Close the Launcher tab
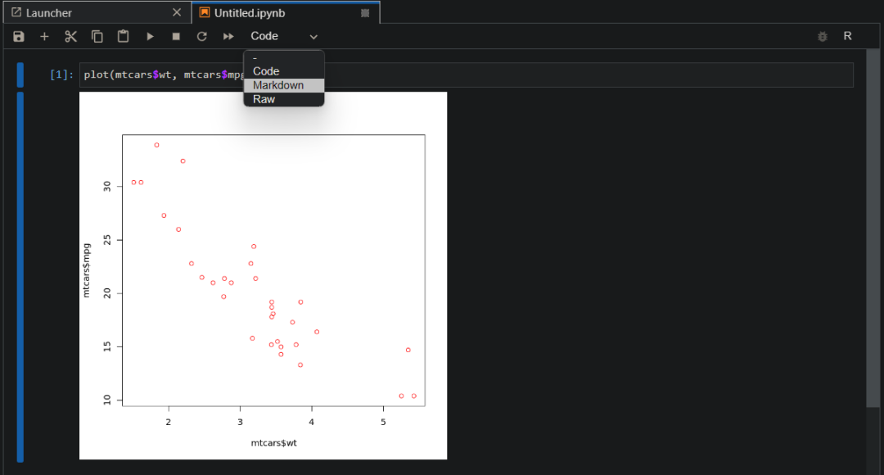The height and width of the screenshot is (475, 884). (177, 12)
